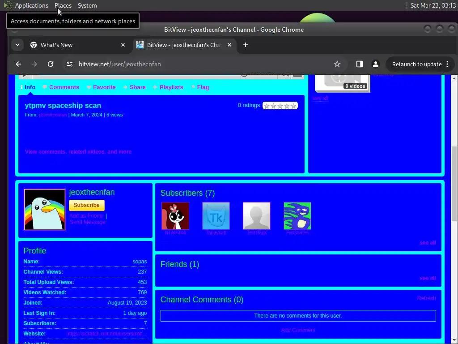Open NTAG2K5 subscriber avatar
The height and width of the screenshot is (344, 458).
pyautogui.click(x=175, y=216)
